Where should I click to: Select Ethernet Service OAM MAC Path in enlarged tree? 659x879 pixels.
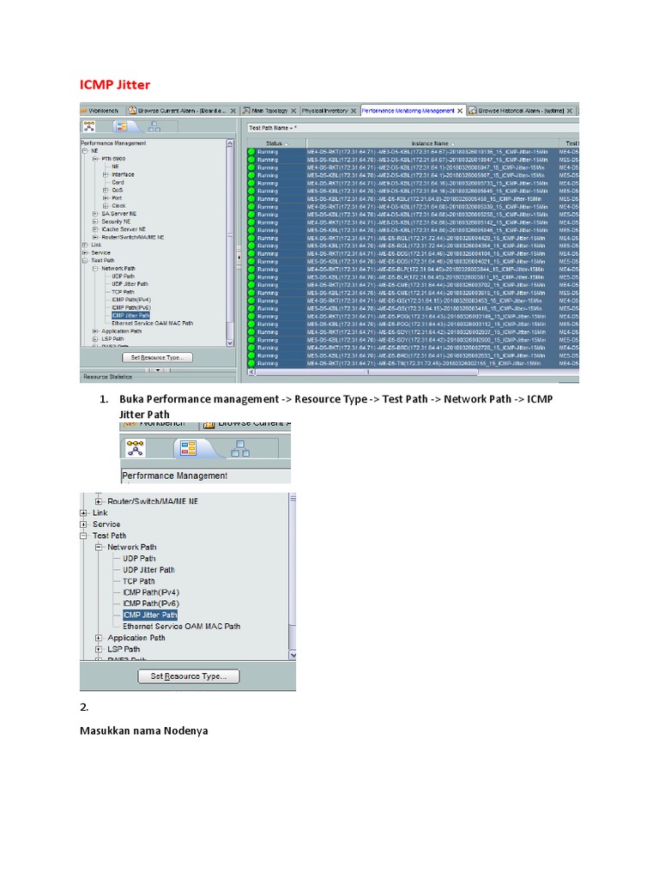coord(182,627)
